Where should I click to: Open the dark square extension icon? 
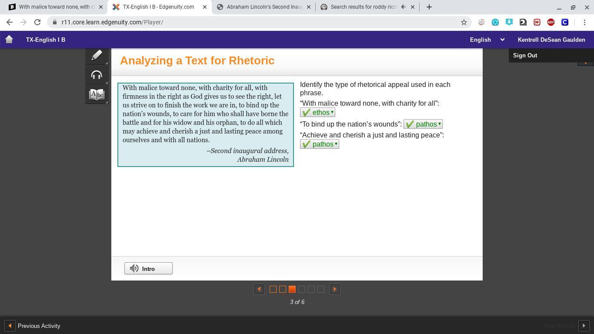click(x=523, y=22)
